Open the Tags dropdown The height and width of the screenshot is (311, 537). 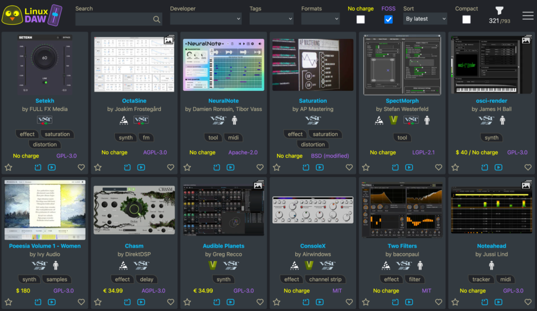click(x=271, y=19)
